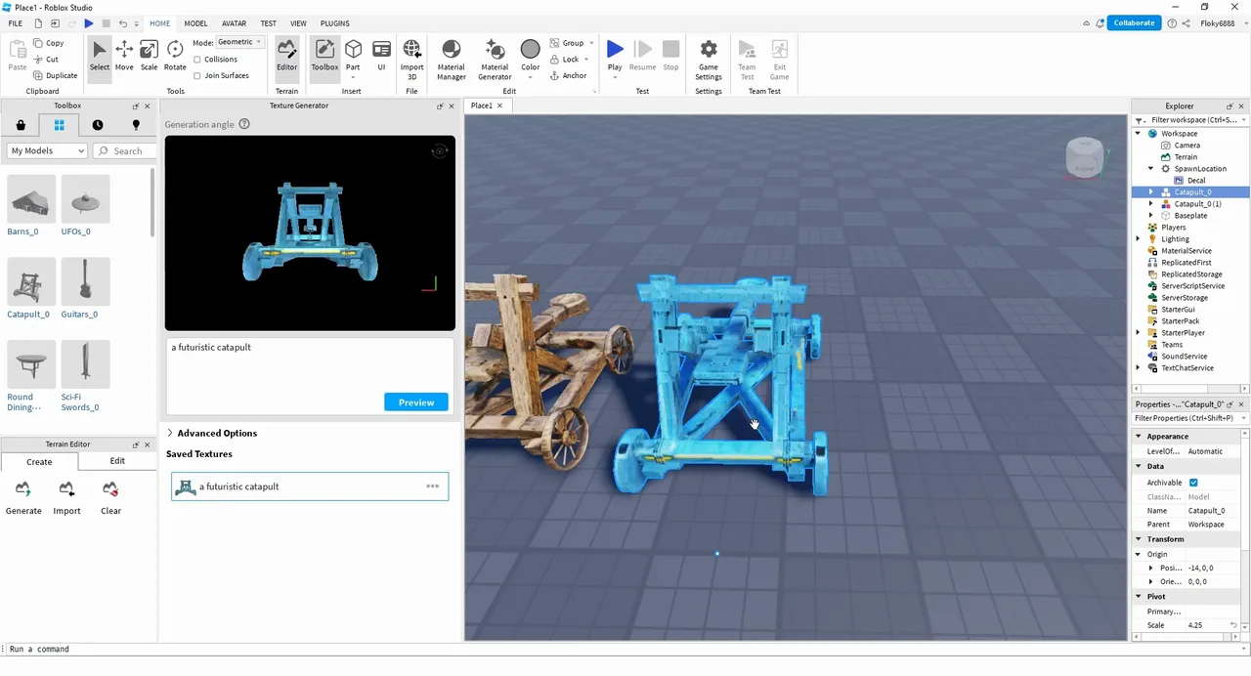Open the FILE menu

pyautogui.click(x=16, y=23)
